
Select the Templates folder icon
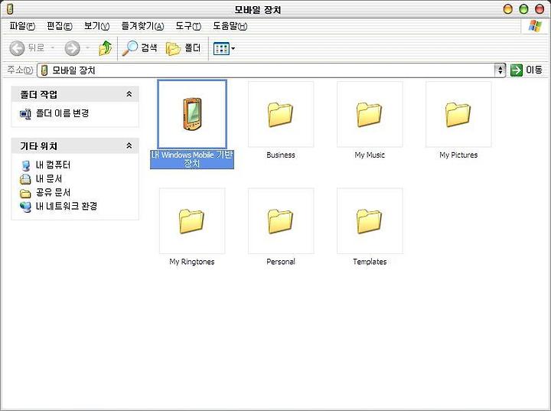point(370,221)
